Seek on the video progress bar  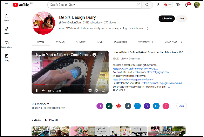[x=70, y=85]
